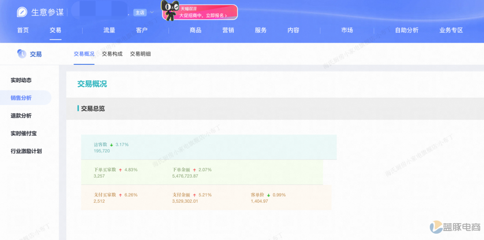
Task: Open the 营销 navigation item
Action: pyautogui.click(x=228, y=30)
